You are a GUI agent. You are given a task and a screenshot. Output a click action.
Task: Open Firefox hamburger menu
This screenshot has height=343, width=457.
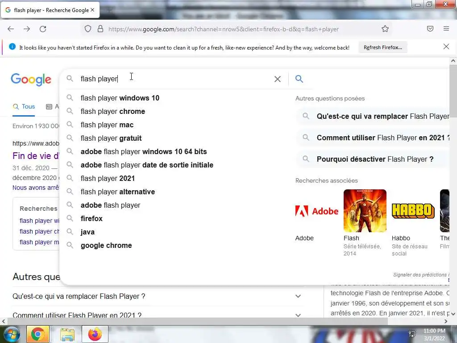[x=446, y=29]
